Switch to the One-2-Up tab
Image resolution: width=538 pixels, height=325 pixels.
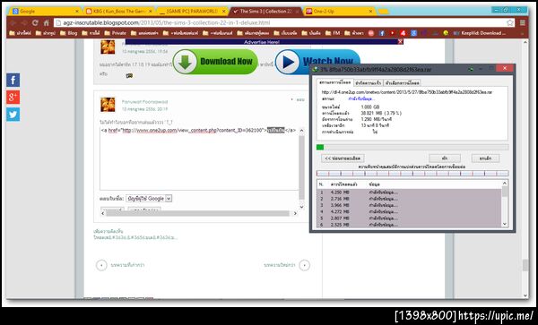340,12
